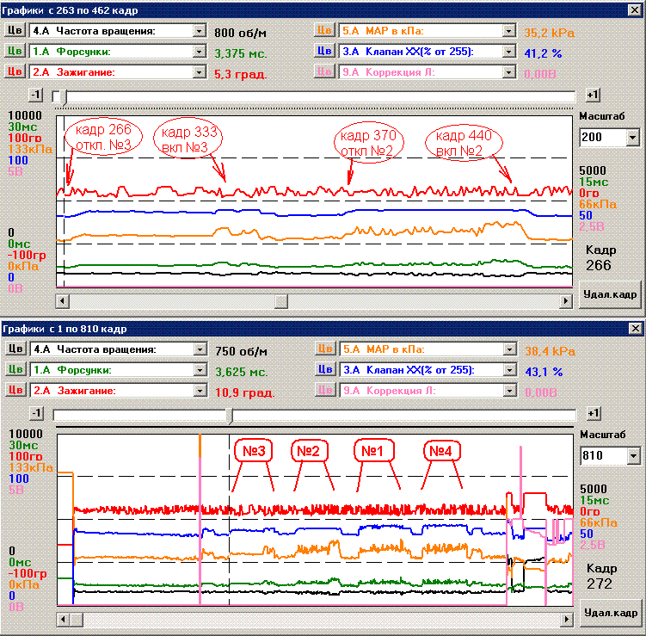Open the Масштаб 810 dropdown
The height and width of the screenshot is (636, 646).
pyautogui.click(x=633, y=455)
